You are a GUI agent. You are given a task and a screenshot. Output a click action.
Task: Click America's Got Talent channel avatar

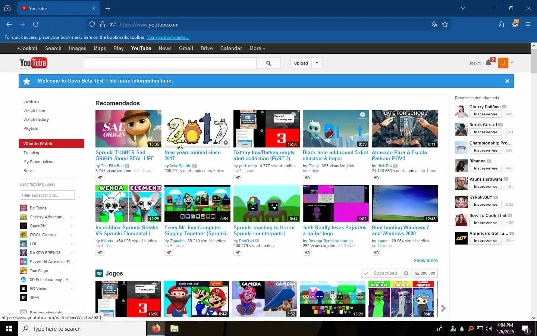point(461,238)
